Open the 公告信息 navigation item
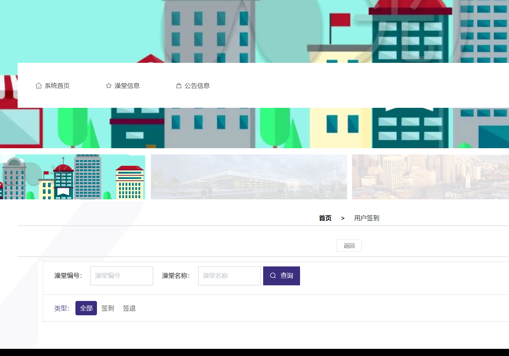 [x=198, y=86]
